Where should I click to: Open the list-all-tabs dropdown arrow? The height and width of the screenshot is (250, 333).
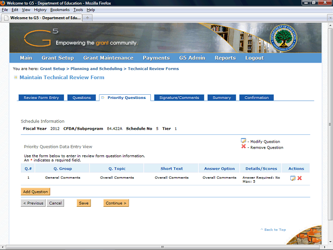tap(330, 18)
